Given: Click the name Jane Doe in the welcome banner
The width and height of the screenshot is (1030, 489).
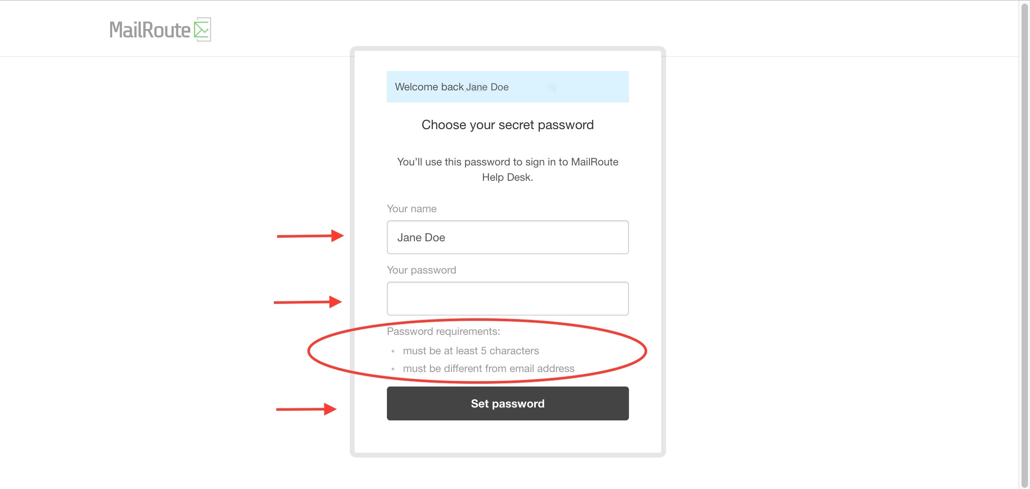Looking at the screenshot, I should point(487,87).
